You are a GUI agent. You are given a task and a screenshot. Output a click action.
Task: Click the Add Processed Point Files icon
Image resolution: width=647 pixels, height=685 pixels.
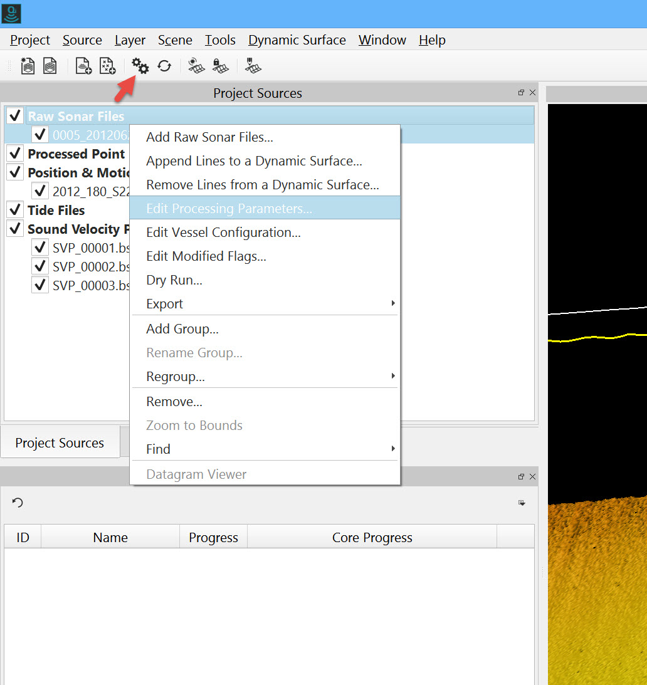click(108, 66)
